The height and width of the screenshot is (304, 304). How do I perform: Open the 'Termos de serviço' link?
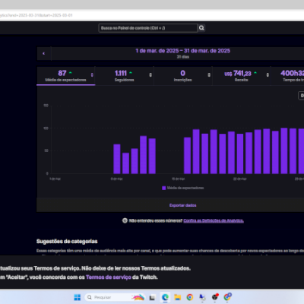109,277
